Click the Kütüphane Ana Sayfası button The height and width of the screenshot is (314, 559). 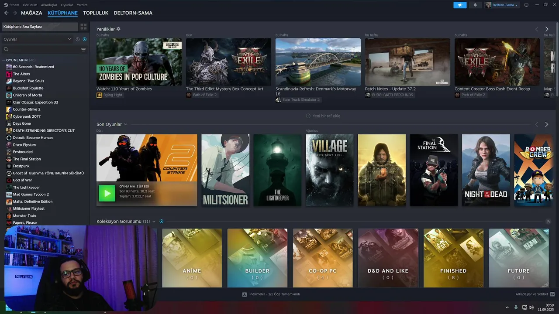39,27
